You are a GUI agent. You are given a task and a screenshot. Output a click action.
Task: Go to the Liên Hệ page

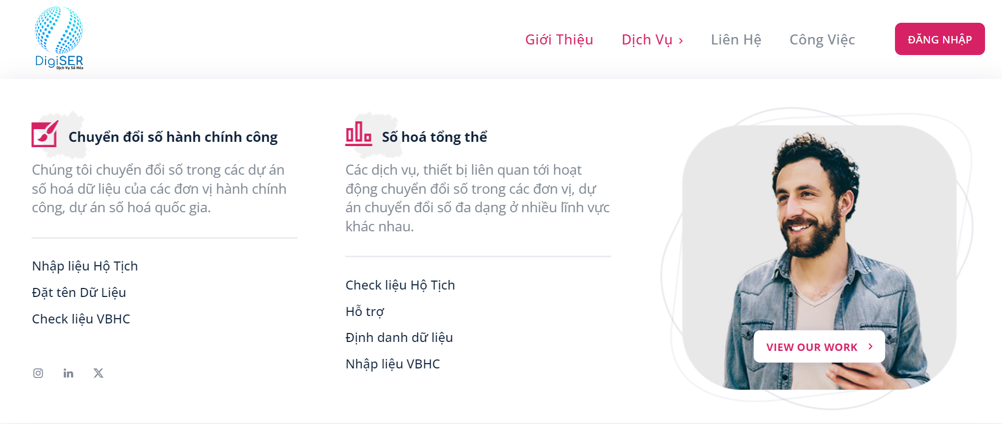(736, 40)
